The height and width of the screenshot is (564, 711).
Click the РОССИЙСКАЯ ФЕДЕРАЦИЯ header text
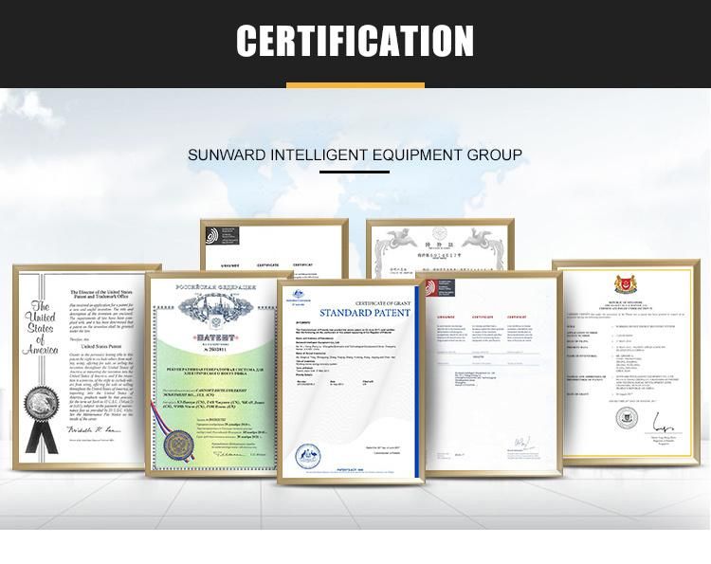click(216, 287)
